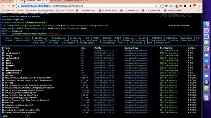Open Launchpad from the dock
The width and height of the screenshot is (211, 118).
(206, 30)
